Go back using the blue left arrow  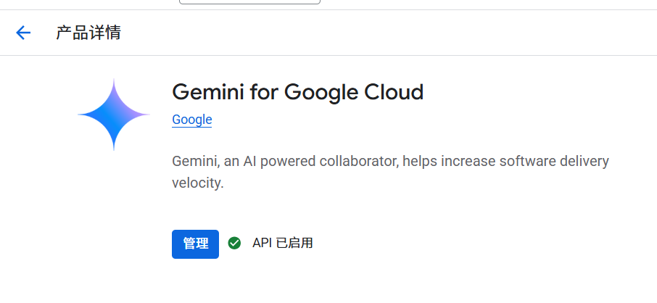point(23,33)
